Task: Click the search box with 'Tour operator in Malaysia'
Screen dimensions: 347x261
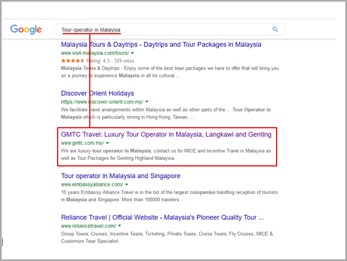Action: click(170, 30)
